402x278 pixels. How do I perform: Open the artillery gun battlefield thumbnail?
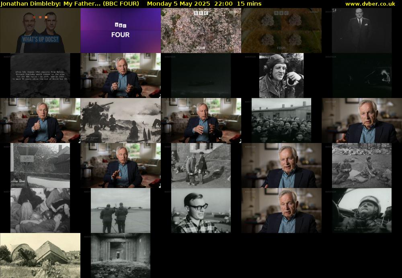[x=121, y=121]
